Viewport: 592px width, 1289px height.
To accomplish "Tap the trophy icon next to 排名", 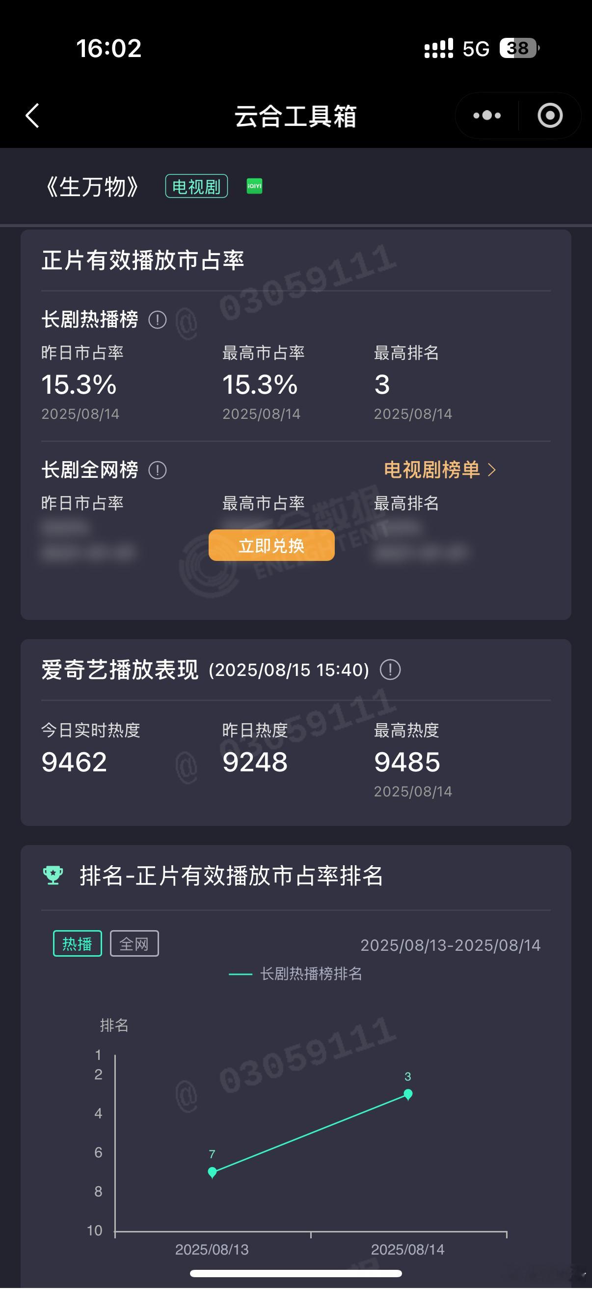I will tap(53, 875).
